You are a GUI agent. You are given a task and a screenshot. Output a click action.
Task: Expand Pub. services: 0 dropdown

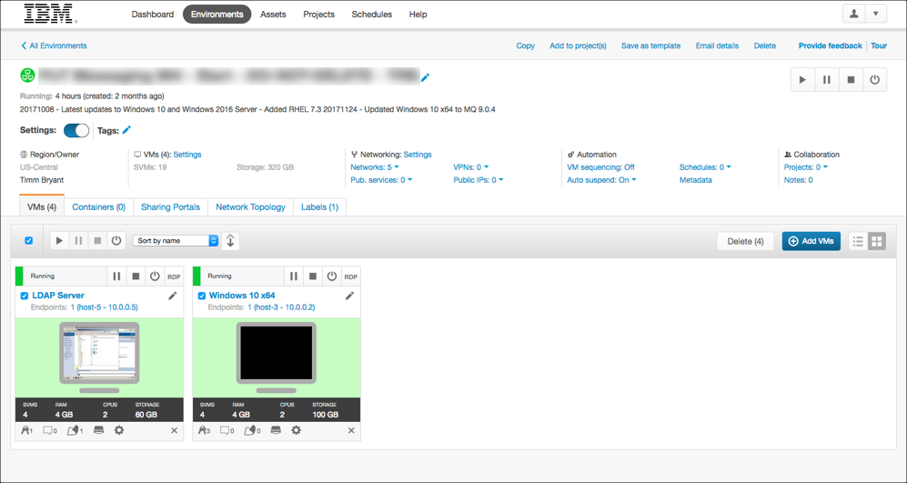pos(382,180)
